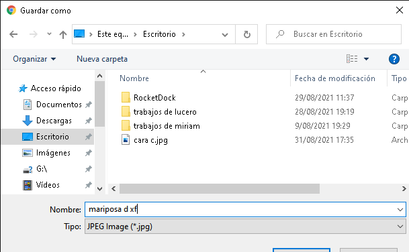Click Nueva carpeta
Viewport: 409px width, 252px height.
tap(102, 59)
